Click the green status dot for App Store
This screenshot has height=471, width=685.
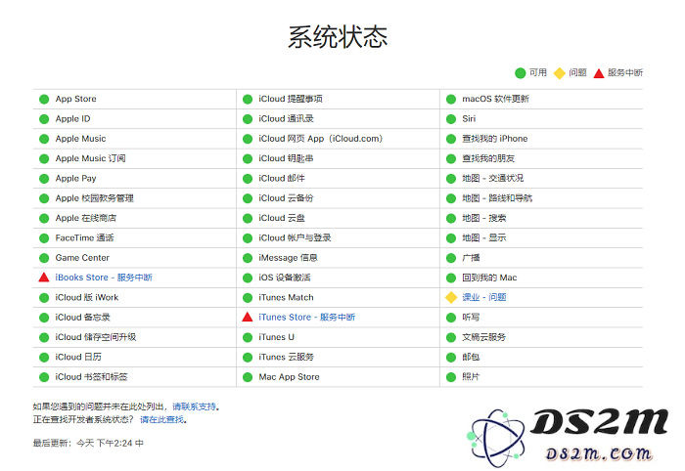point(44,99)
